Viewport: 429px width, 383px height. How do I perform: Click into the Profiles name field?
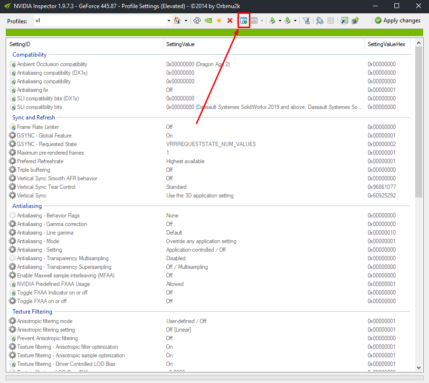100,20
